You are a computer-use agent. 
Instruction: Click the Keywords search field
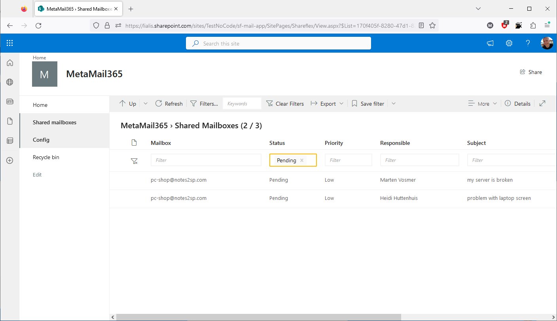242,104
